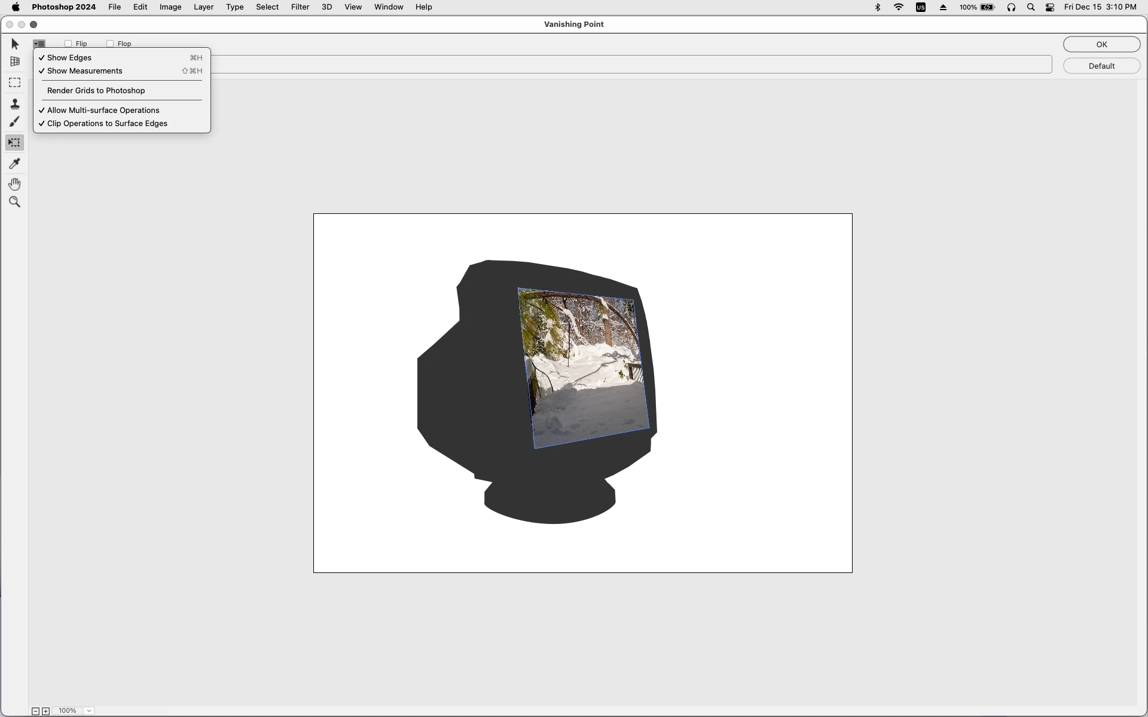Select the Transform tool
This screenshot has width=1148, height=717.
15,143
